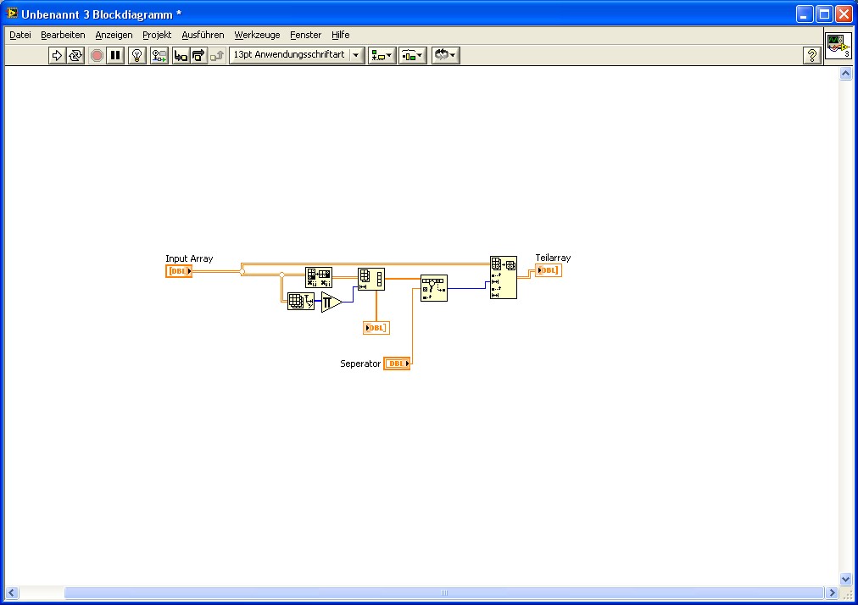Open the Anzeigen menu

pyautogui.click(x=114, y=35)
